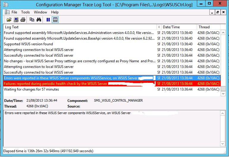Screen dimensions: 229x157
Task: Pause log monitoring with the pause icon
Action: [48, 20]
